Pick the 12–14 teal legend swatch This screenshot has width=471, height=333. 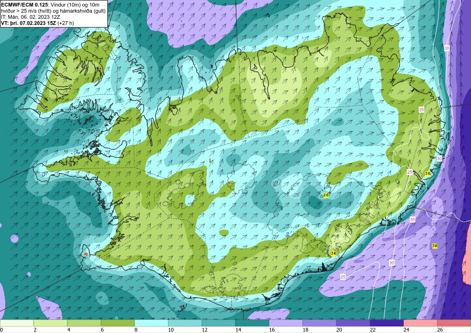219,323
